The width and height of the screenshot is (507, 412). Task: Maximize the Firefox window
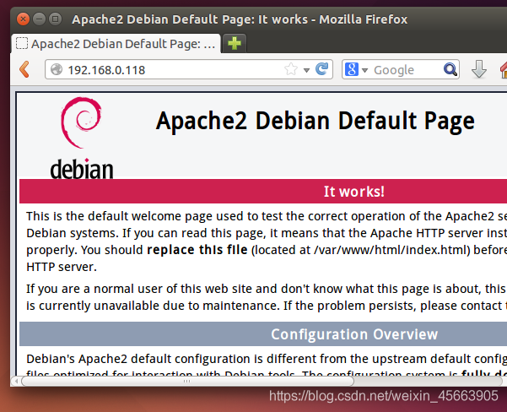click(x=56, y=19)
